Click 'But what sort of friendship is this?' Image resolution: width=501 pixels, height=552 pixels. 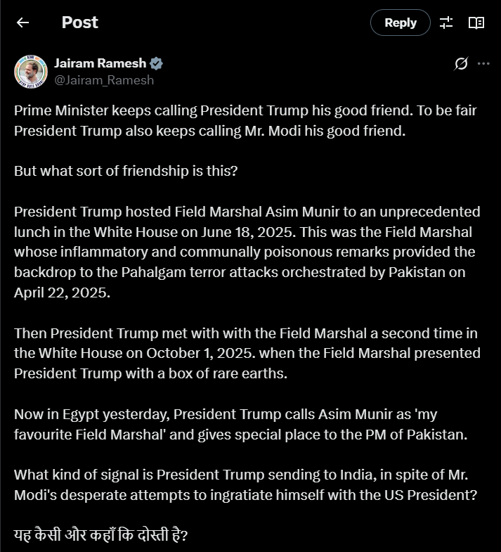click(x=126, y=171)
